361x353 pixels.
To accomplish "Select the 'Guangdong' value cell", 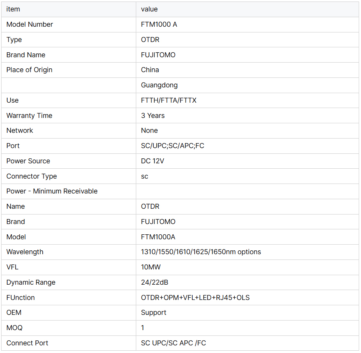I will tap(159, 85).
